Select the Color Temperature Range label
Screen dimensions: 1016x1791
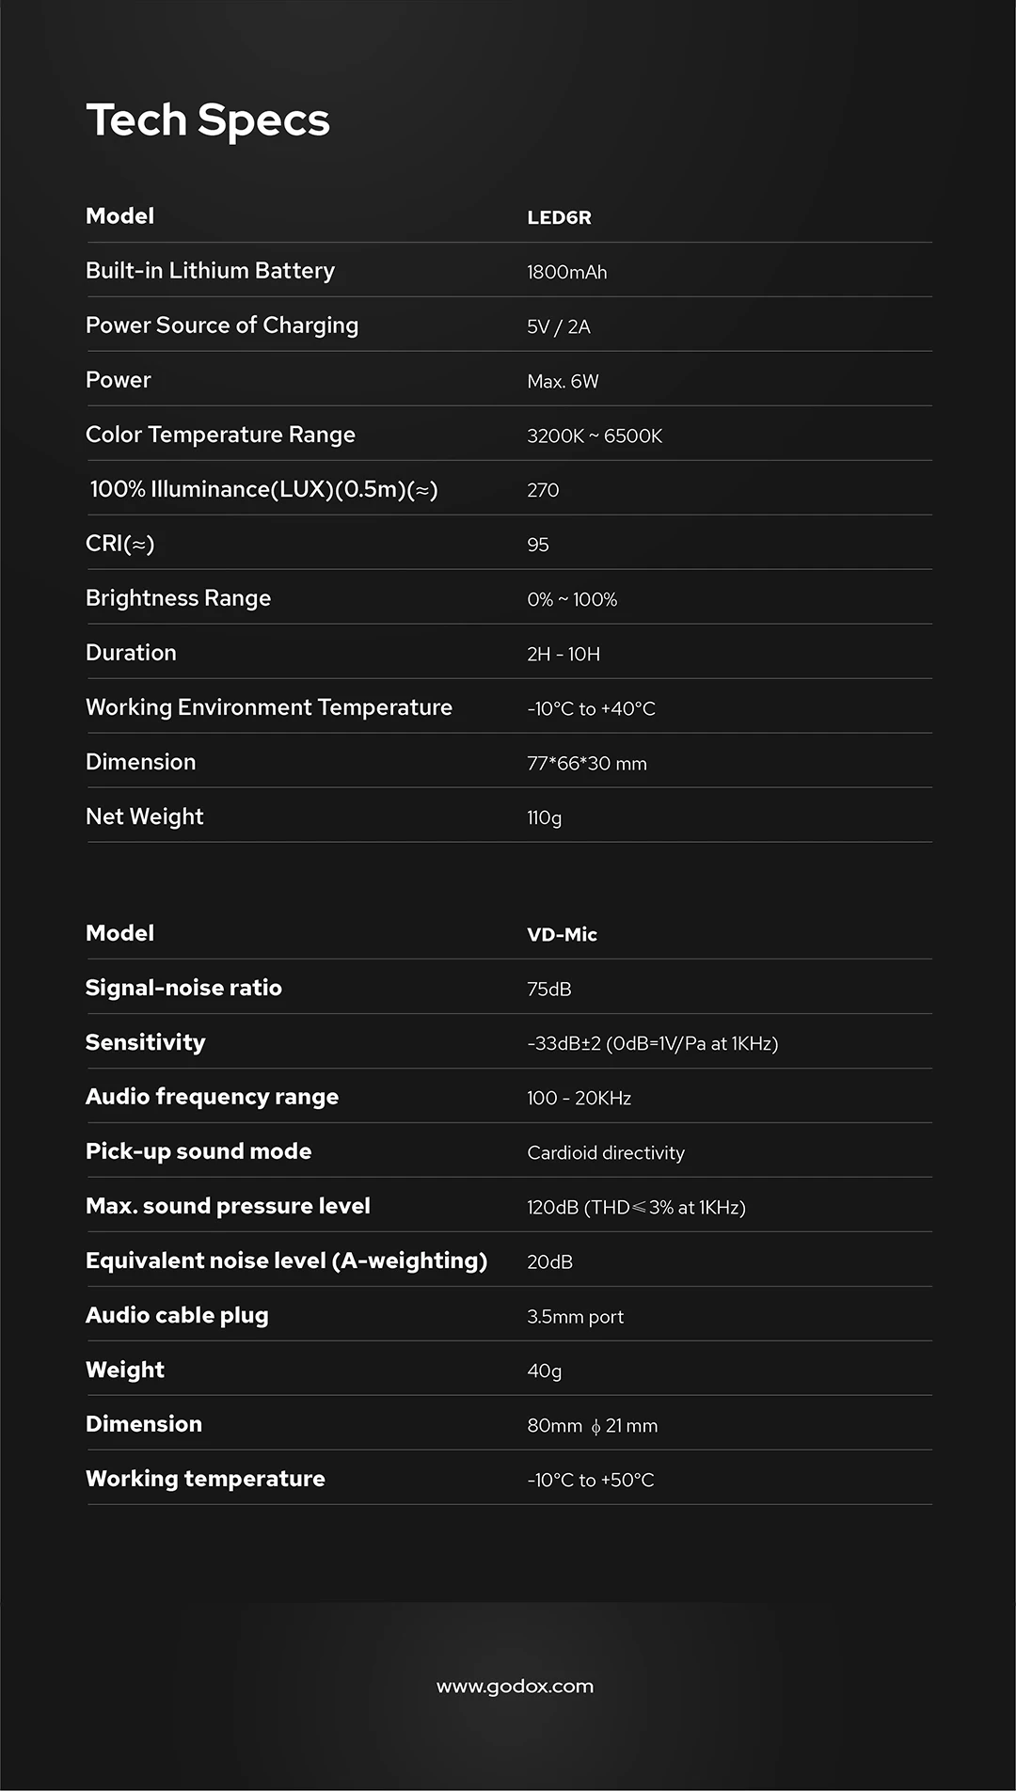pyautogui.click(x=220, y=435)
